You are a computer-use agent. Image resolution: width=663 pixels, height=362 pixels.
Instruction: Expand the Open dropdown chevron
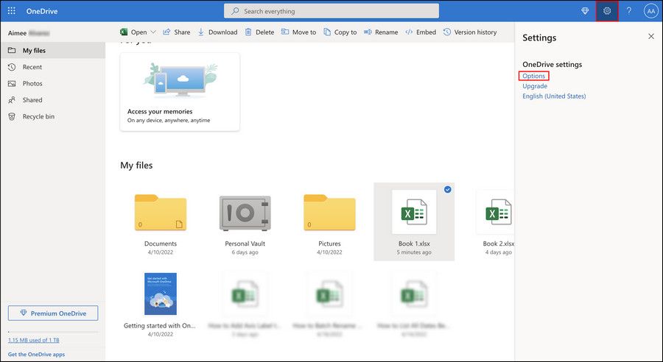click(x=153, y=32)
